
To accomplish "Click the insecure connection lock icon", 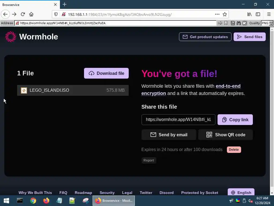I will [x=64, y=14].
